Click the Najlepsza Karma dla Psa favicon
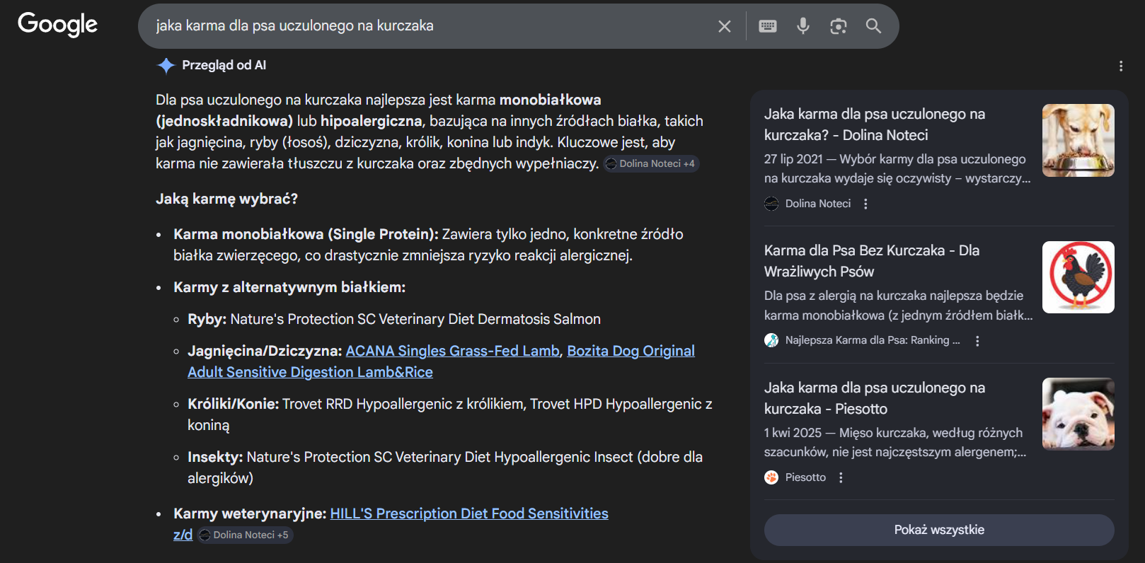 771,340
